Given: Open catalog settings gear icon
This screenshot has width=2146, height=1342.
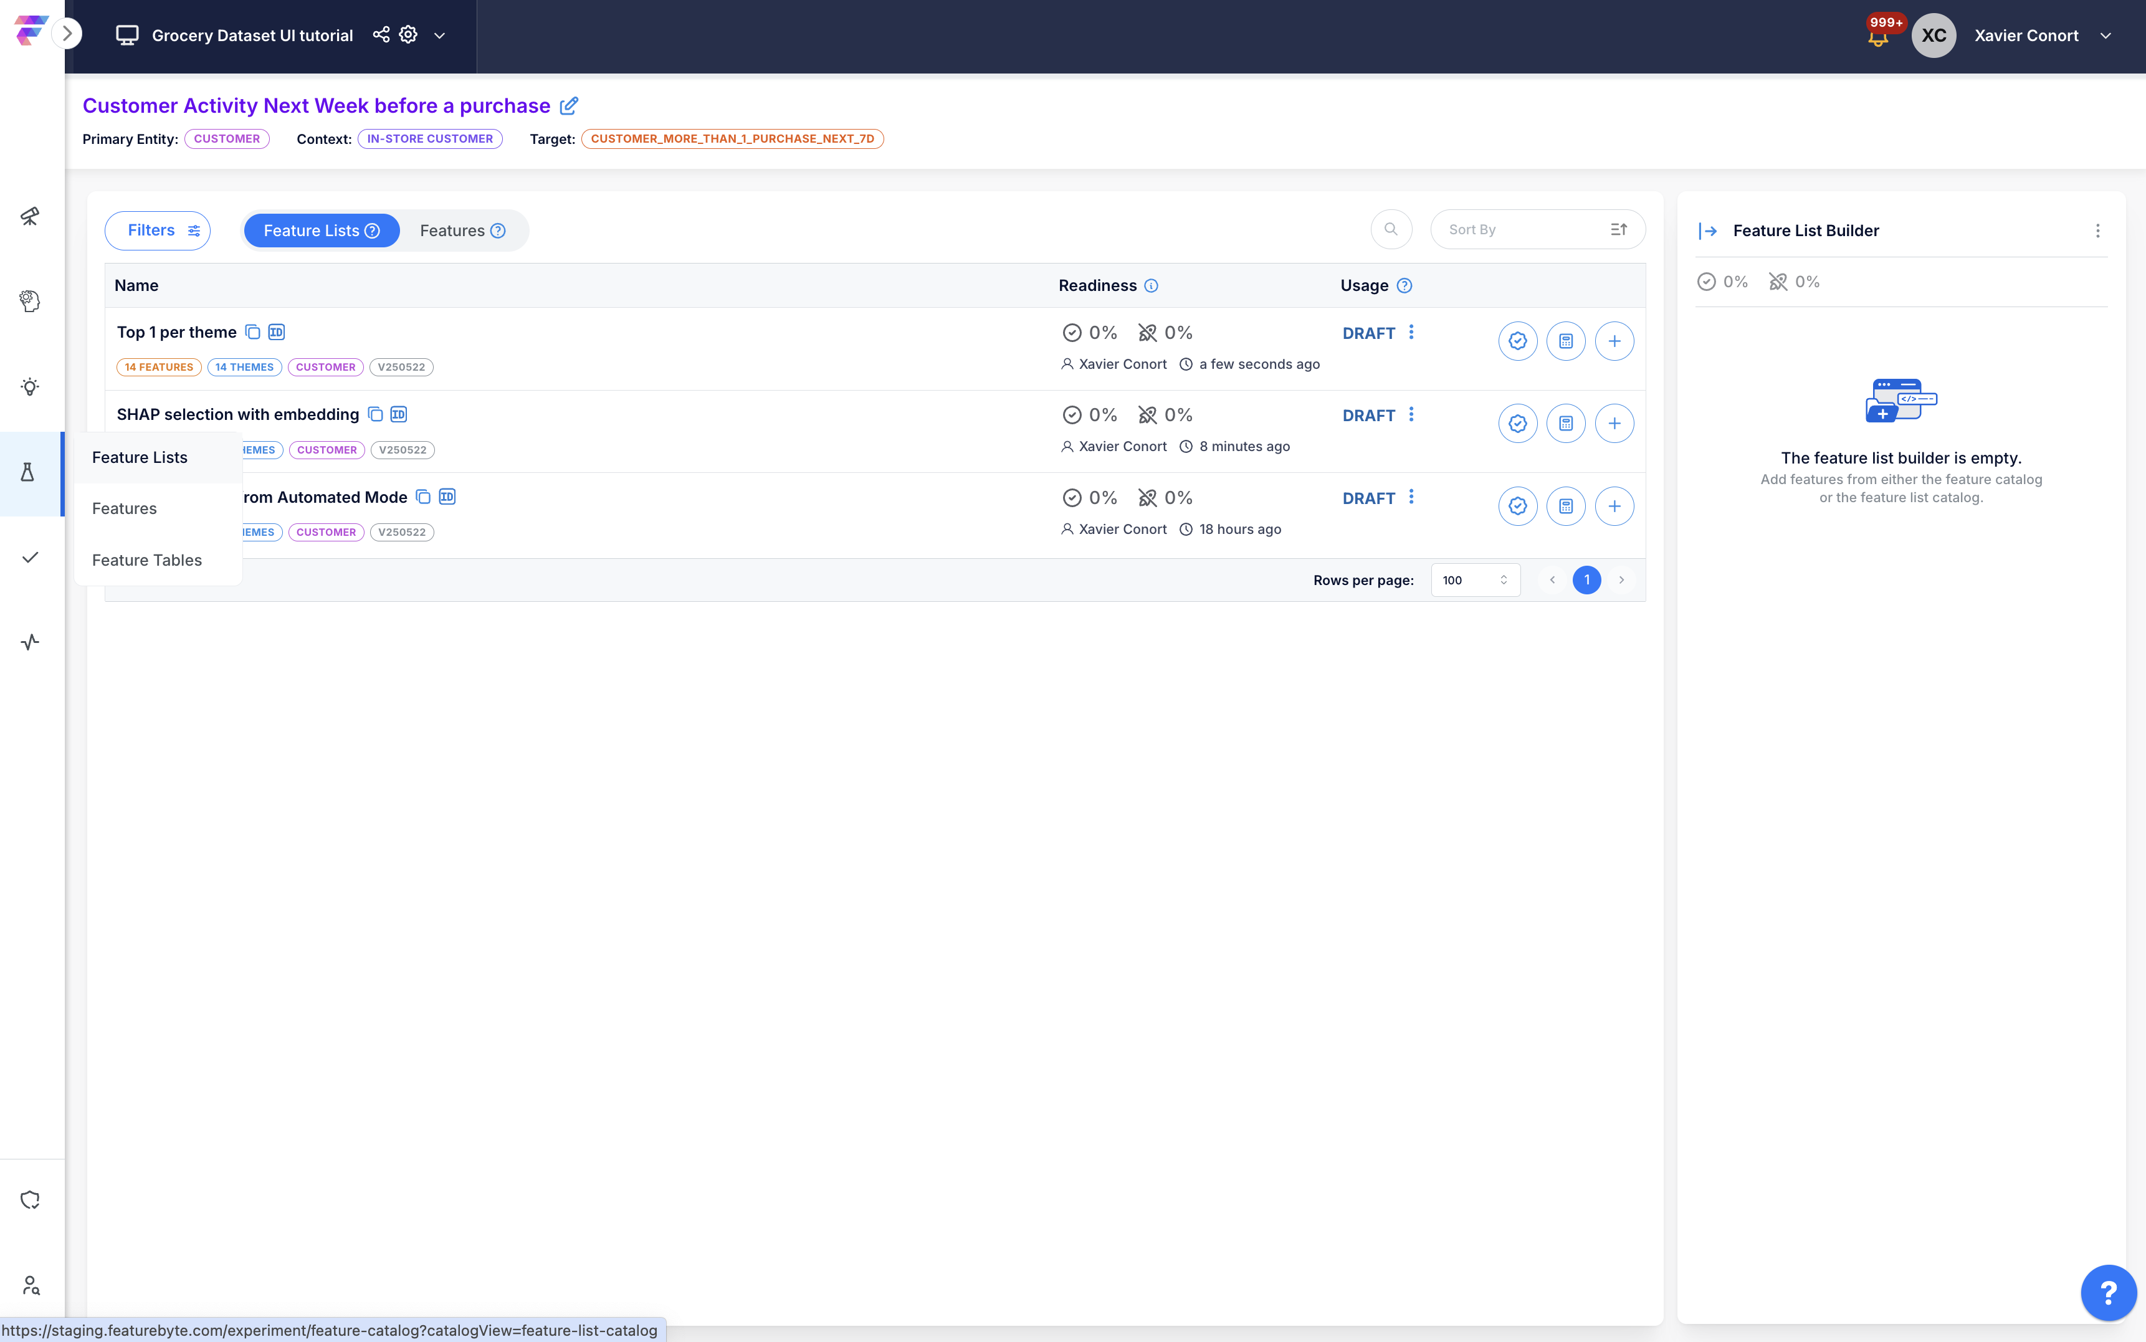Looking at the screenshot, I should (x=408, y=35).
